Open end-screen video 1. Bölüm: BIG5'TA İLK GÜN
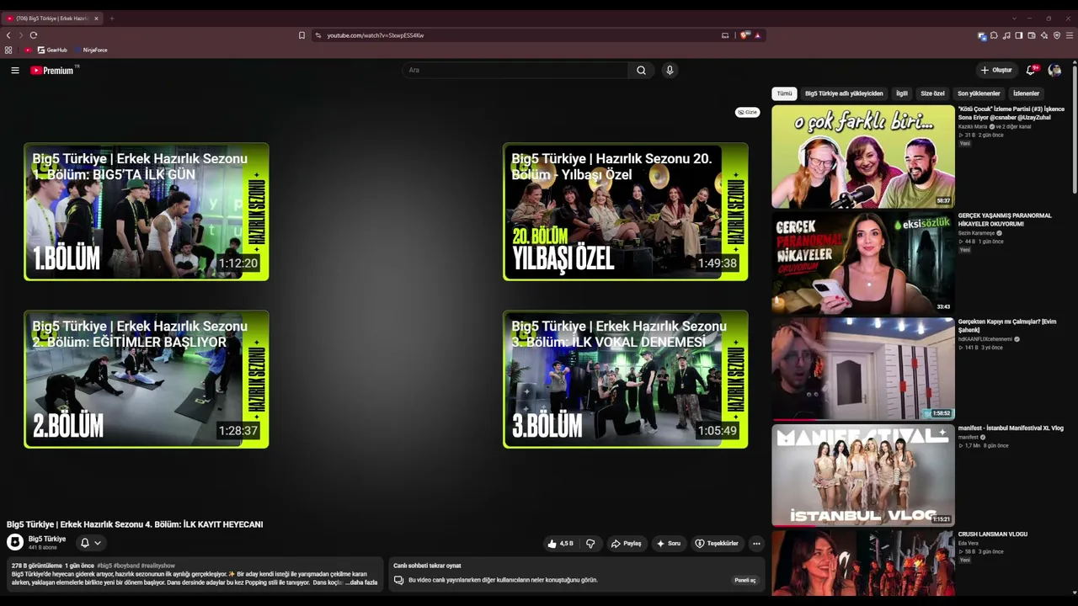Image resolution: width=1078 pixels, height=606 pixels. 147,211
